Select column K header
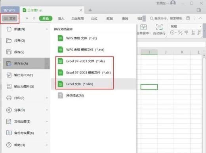Image resolution: width=206 pixels, height=153 pixels. (x=182, y=52)
